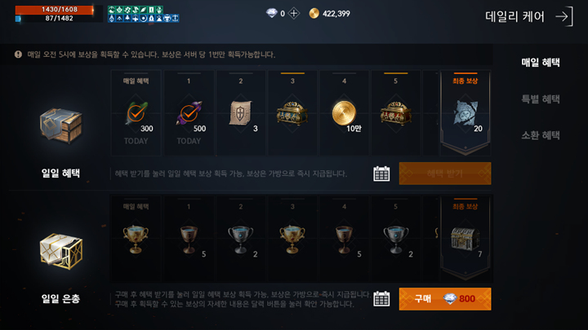Open the calendar icon for 일일 은총
This screenshot has width=588, height=330.
pyautogui.click(x=381, y=299)
